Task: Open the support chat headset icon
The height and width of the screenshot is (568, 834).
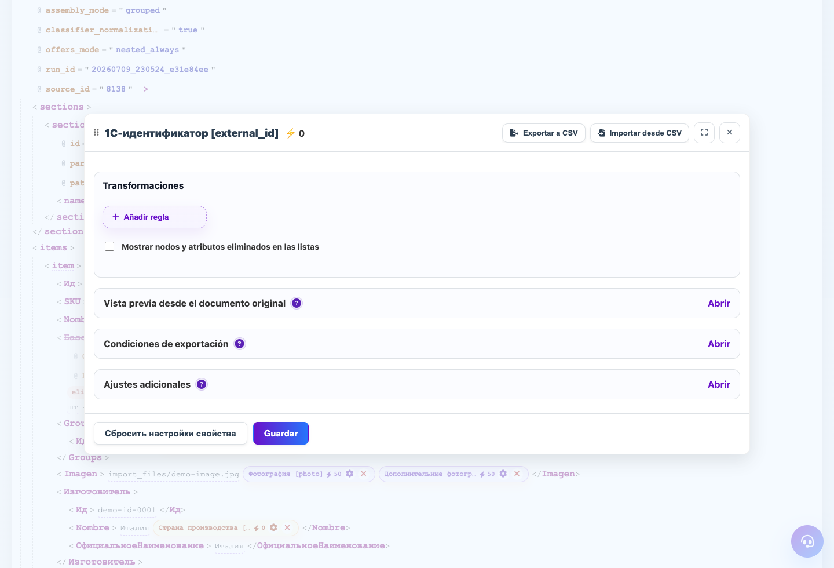Action: pyautogui.click(x=807, y=541)
